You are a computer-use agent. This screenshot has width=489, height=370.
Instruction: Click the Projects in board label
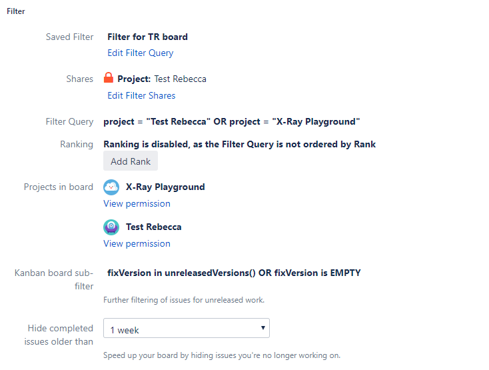point(59,187)
